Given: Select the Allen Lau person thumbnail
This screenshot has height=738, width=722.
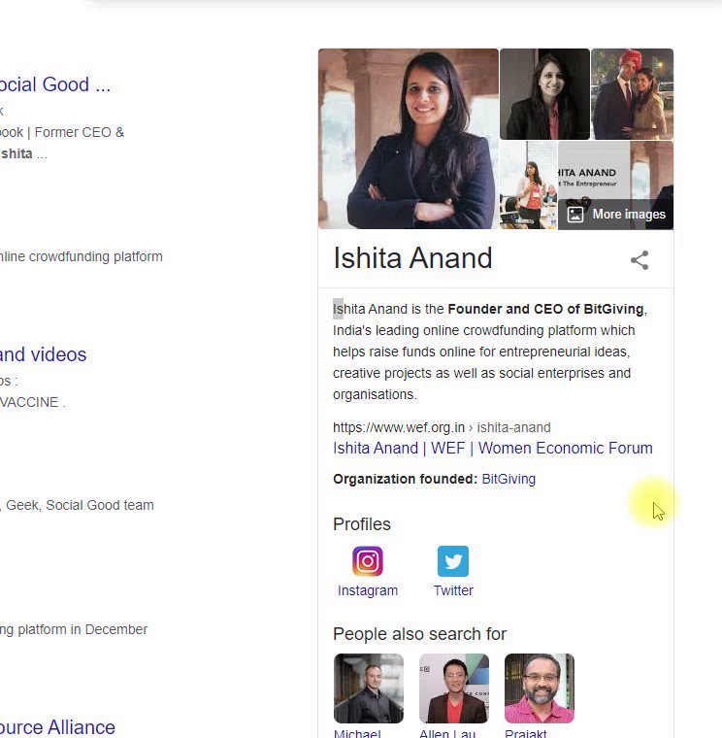Looking at the screenshot, I should [x=454, y=688].
